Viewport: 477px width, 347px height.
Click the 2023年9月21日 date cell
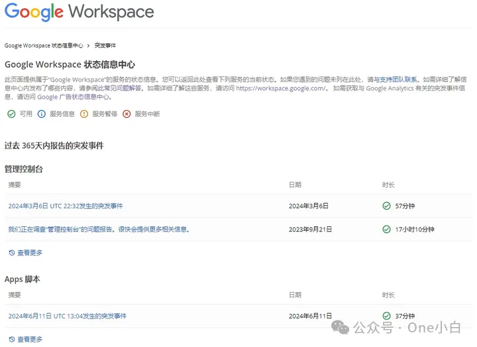310,230
